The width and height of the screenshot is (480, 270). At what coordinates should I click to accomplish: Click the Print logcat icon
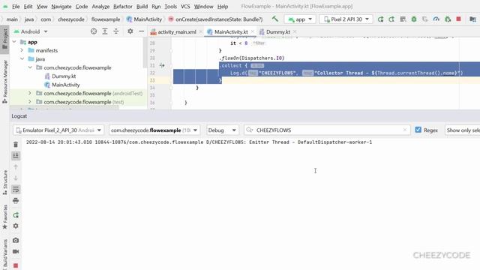coord(16,201)
